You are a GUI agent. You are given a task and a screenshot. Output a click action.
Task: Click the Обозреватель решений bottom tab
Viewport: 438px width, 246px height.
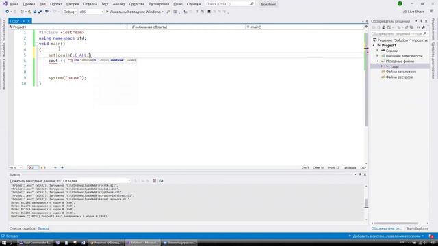pyautogui.click(x=386, y=228)
